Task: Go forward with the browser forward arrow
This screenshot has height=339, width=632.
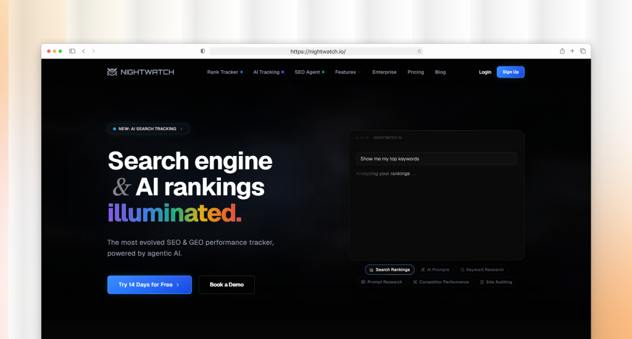Action: tap(94, 51)
